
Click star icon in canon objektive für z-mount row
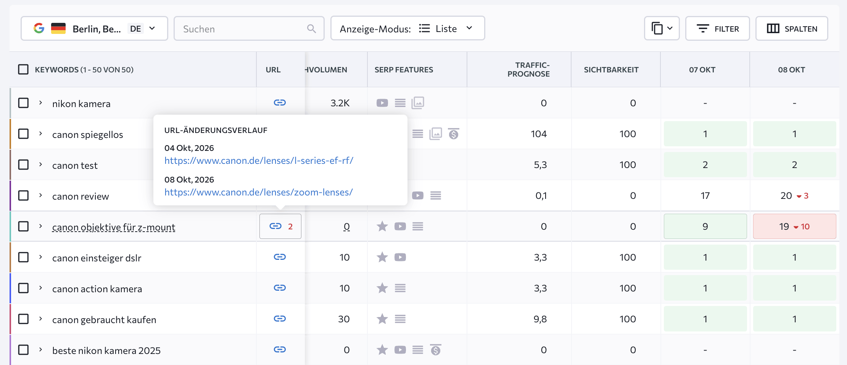(382, 226)
